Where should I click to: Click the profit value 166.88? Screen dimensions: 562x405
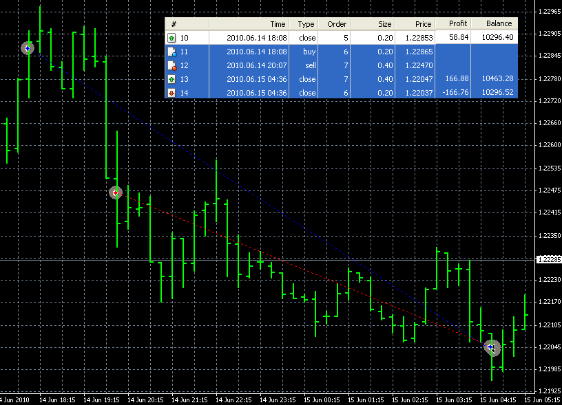(x=457, y=78)
